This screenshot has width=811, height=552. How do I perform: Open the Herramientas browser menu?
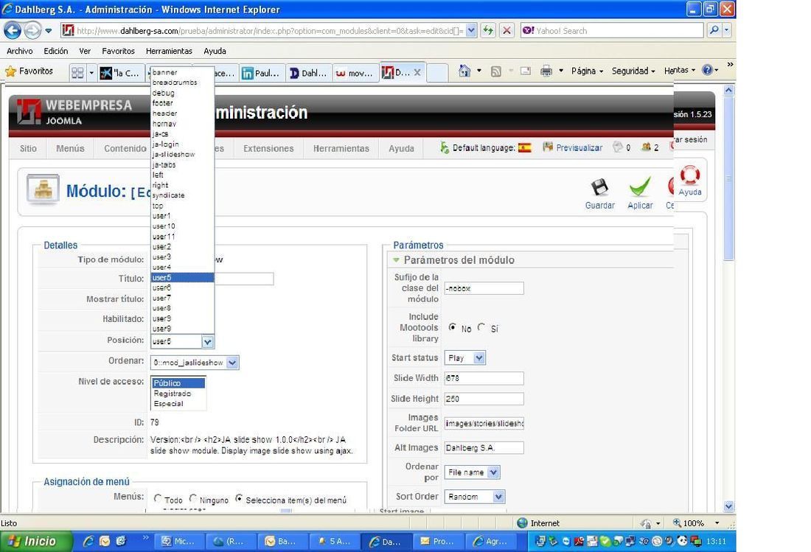point(169,51)
